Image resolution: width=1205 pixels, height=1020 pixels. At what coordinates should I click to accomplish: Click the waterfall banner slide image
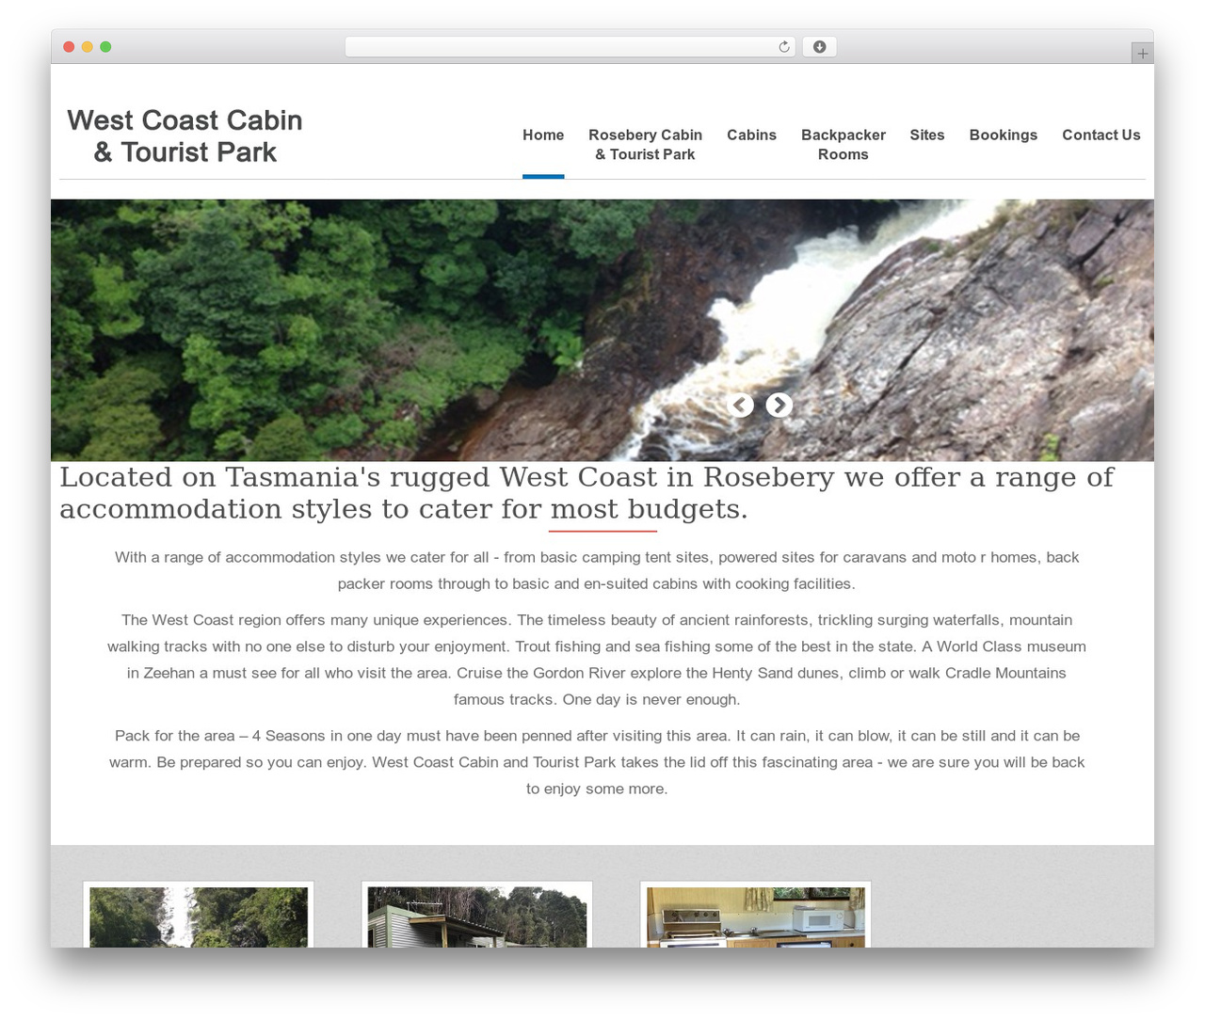pos(602,329)
